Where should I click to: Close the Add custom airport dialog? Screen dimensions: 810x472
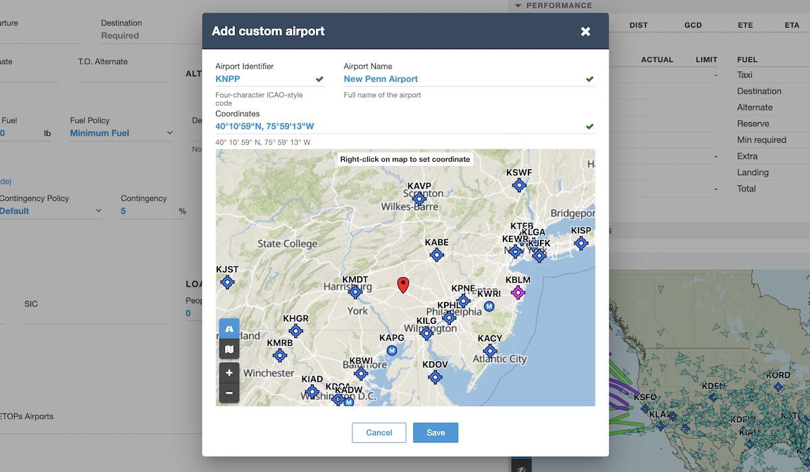click(x=585, y=32)
